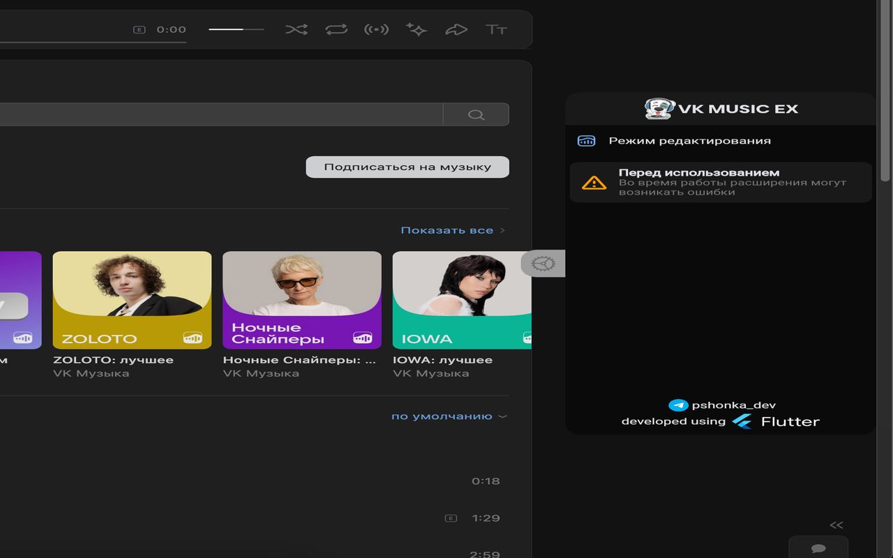Image resolution: width=893 pixels, height=558 pixels.
Task: Toggle shuffle playback
Action: click(297, 29)
